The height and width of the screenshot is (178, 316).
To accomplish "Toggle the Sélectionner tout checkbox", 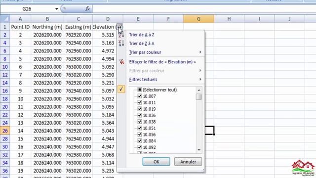I will 139,89.
